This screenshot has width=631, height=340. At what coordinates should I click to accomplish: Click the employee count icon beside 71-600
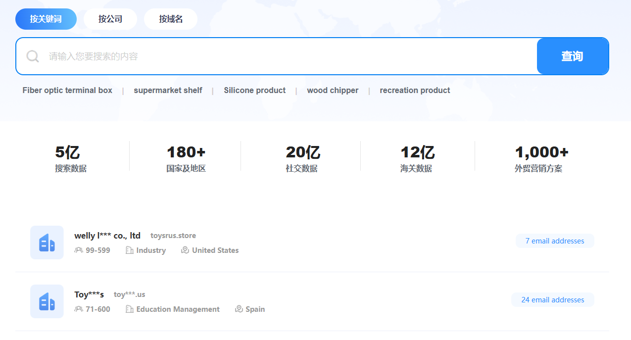[78, 309]
